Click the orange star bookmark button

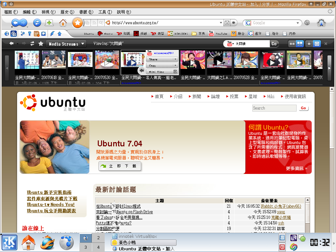(x=77, y=23)
